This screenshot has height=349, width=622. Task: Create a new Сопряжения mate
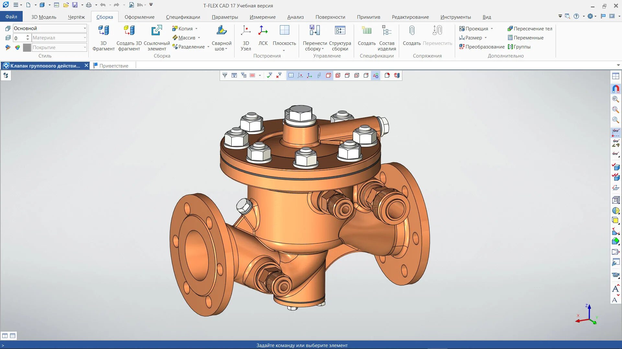coord(411,31)
